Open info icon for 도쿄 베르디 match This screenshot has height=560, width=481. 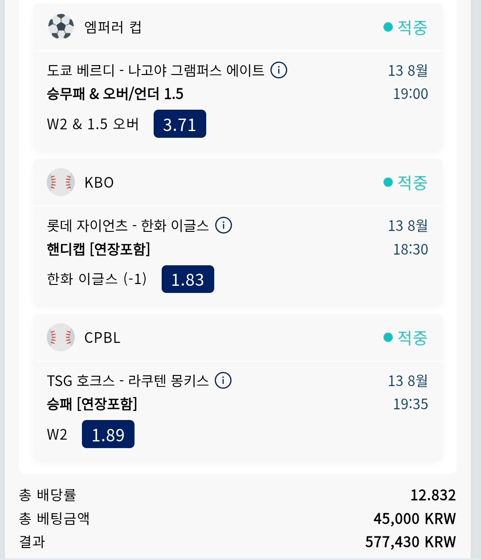tap(279, 70)
